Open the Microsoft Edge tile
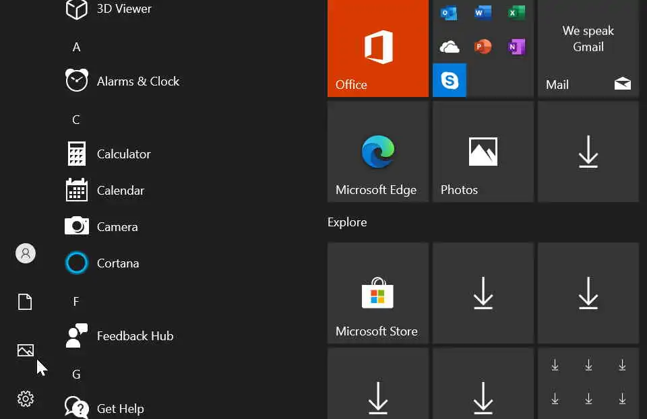The image size is (647, 419). tap(378, 152)
